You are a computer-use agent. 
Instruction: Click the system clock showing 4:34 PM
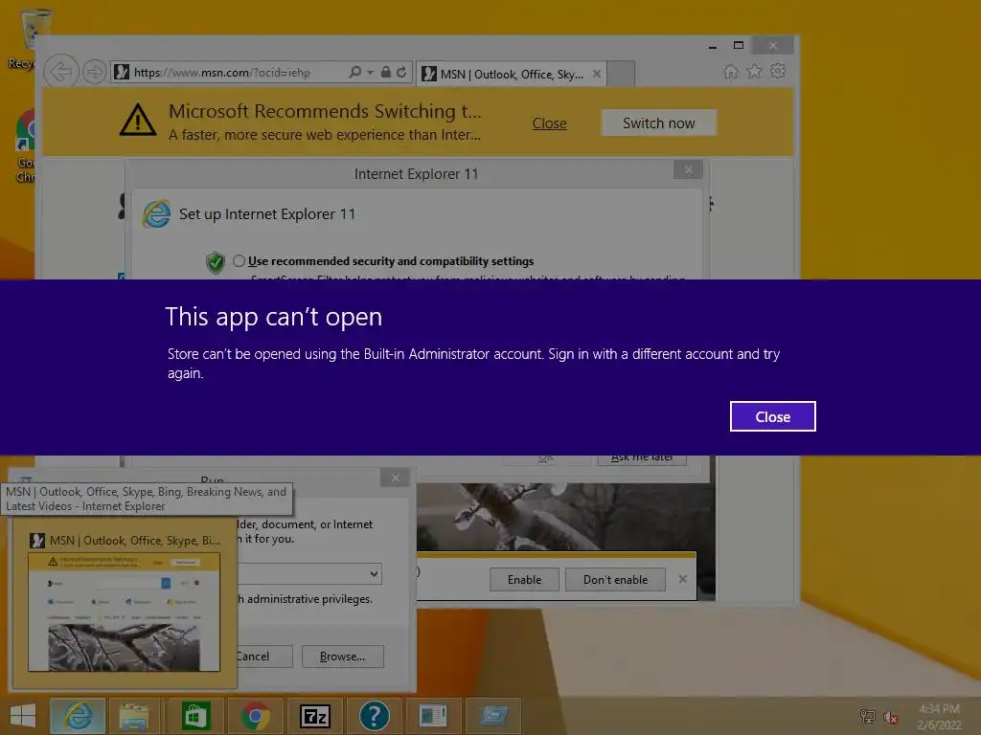tap(939, 716)
